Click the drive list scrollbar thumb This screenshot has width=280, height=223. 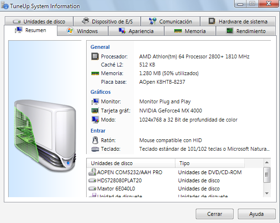[267, 175]
